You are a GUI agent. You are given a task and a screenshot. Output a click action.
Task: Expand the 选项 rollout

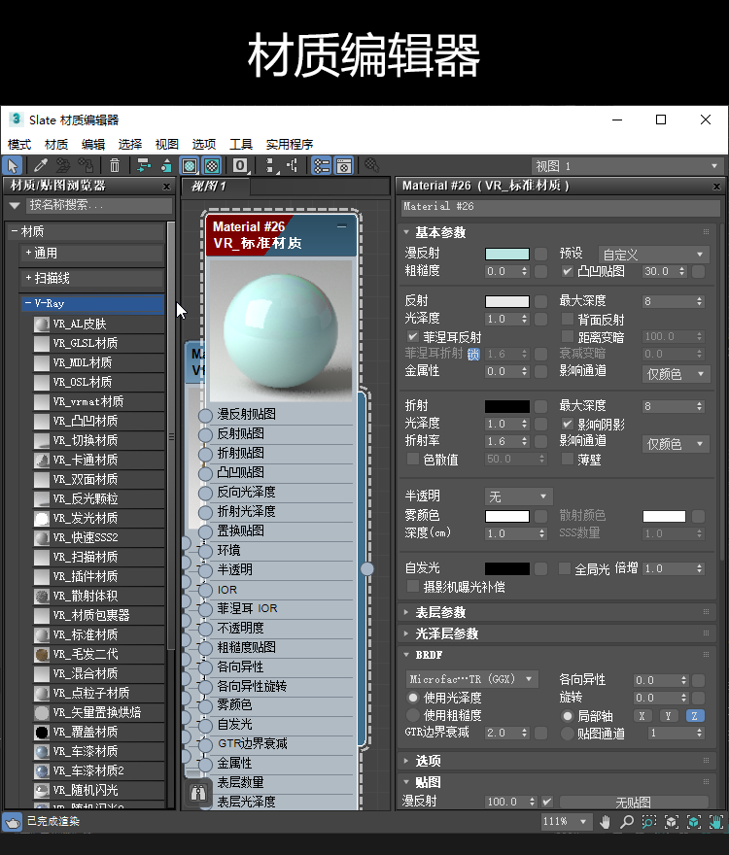559,761
